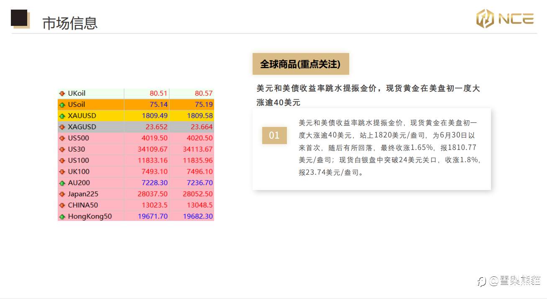
Task: Click the up arrow icon beside HongKong50
Action: [62, 217]
